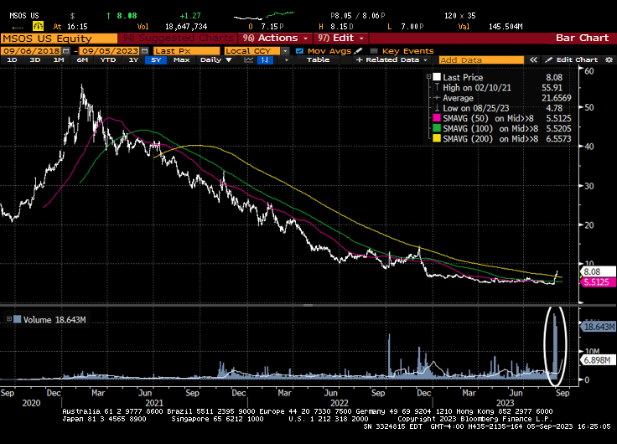Click the delayed-quote clock icon near At
The image size is (617, 444).
(39, 26)
